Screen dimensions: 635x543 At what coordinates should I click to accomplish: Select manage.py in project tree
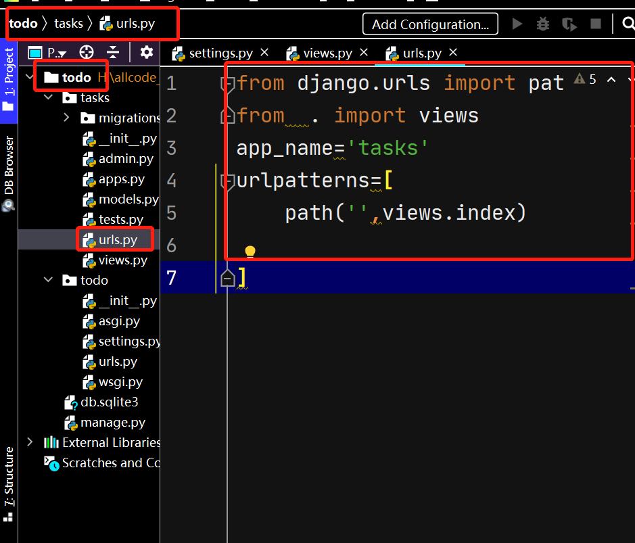pyautogui.click(x=105, y=423)
